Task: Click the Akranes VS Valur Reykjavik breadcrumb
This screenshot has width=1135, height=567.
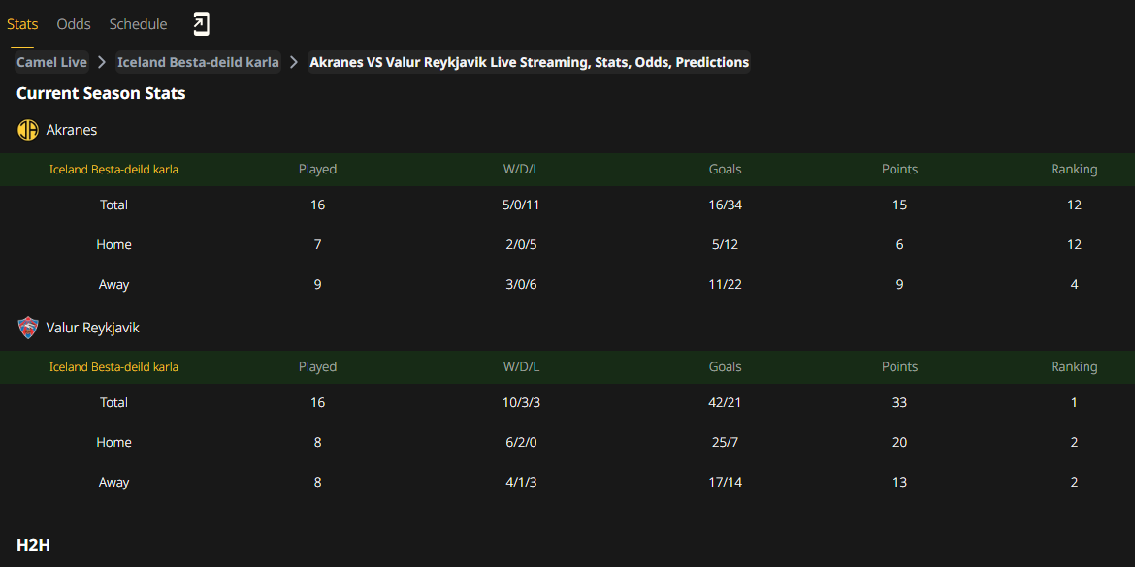Action: [x=529, y=62]
